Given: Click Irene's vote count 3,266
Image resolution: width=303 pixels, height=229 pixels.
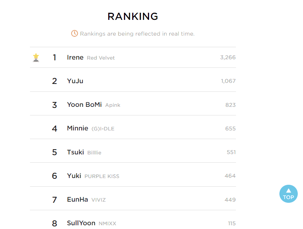Looking at the screenshot, I should click(228, 57).
